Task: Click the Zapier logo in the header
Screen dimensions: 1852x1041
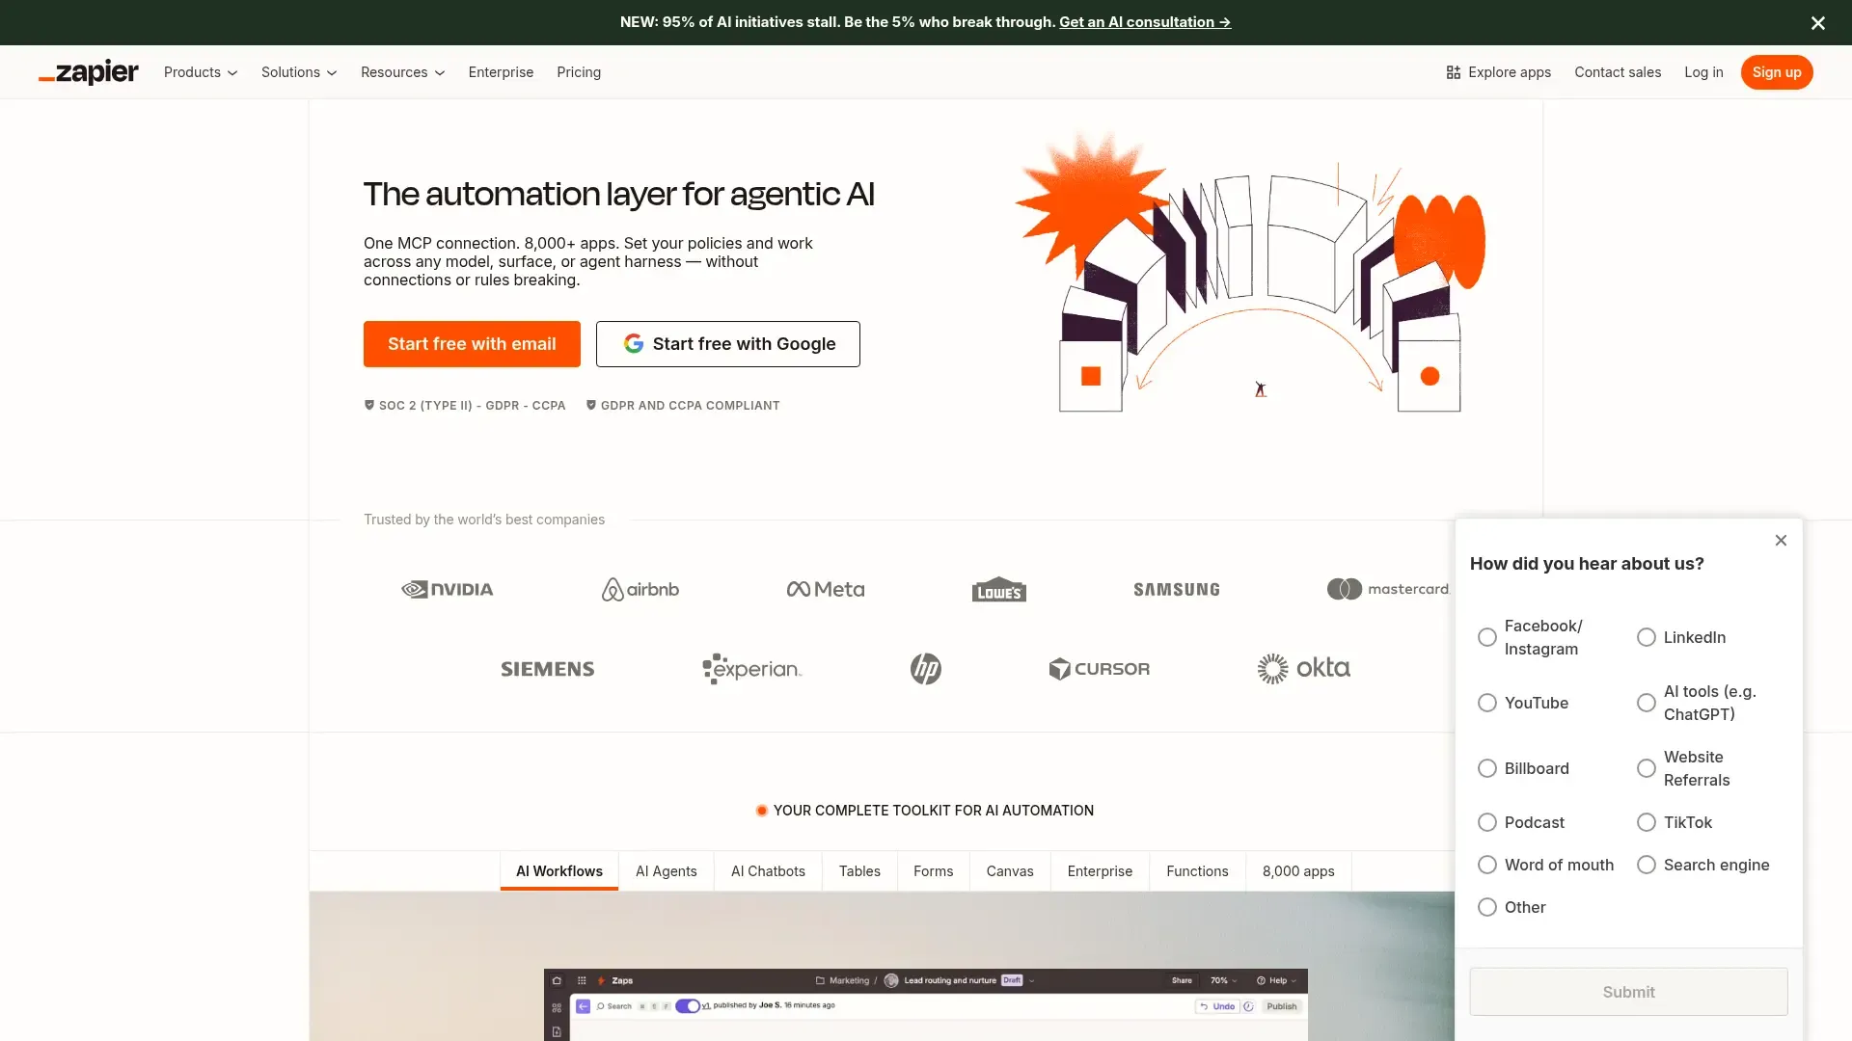Action: (89, 72)
